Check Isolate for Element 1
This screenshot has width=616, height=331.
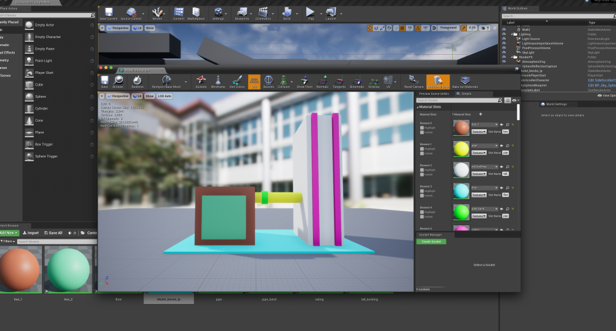click(x=422, y=153)
